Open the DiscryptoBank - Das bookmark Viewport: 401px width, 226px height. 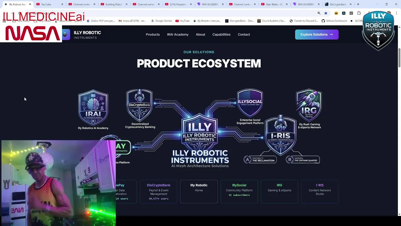coord(240,21)
